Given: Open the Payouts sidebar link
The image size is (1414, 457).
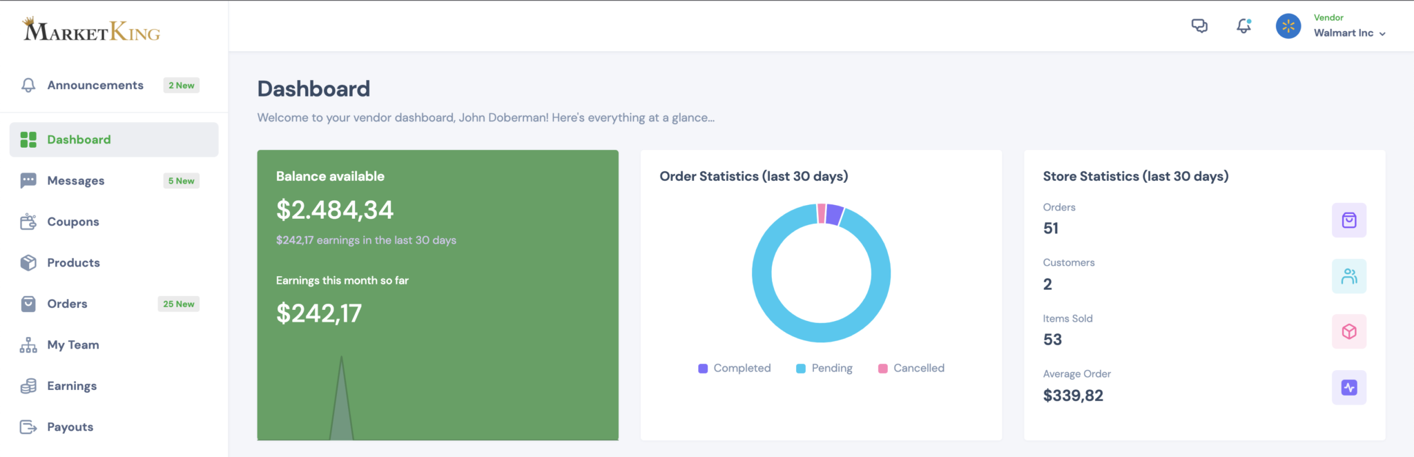Looking at the screenshot, I should [x=70, y=427].
